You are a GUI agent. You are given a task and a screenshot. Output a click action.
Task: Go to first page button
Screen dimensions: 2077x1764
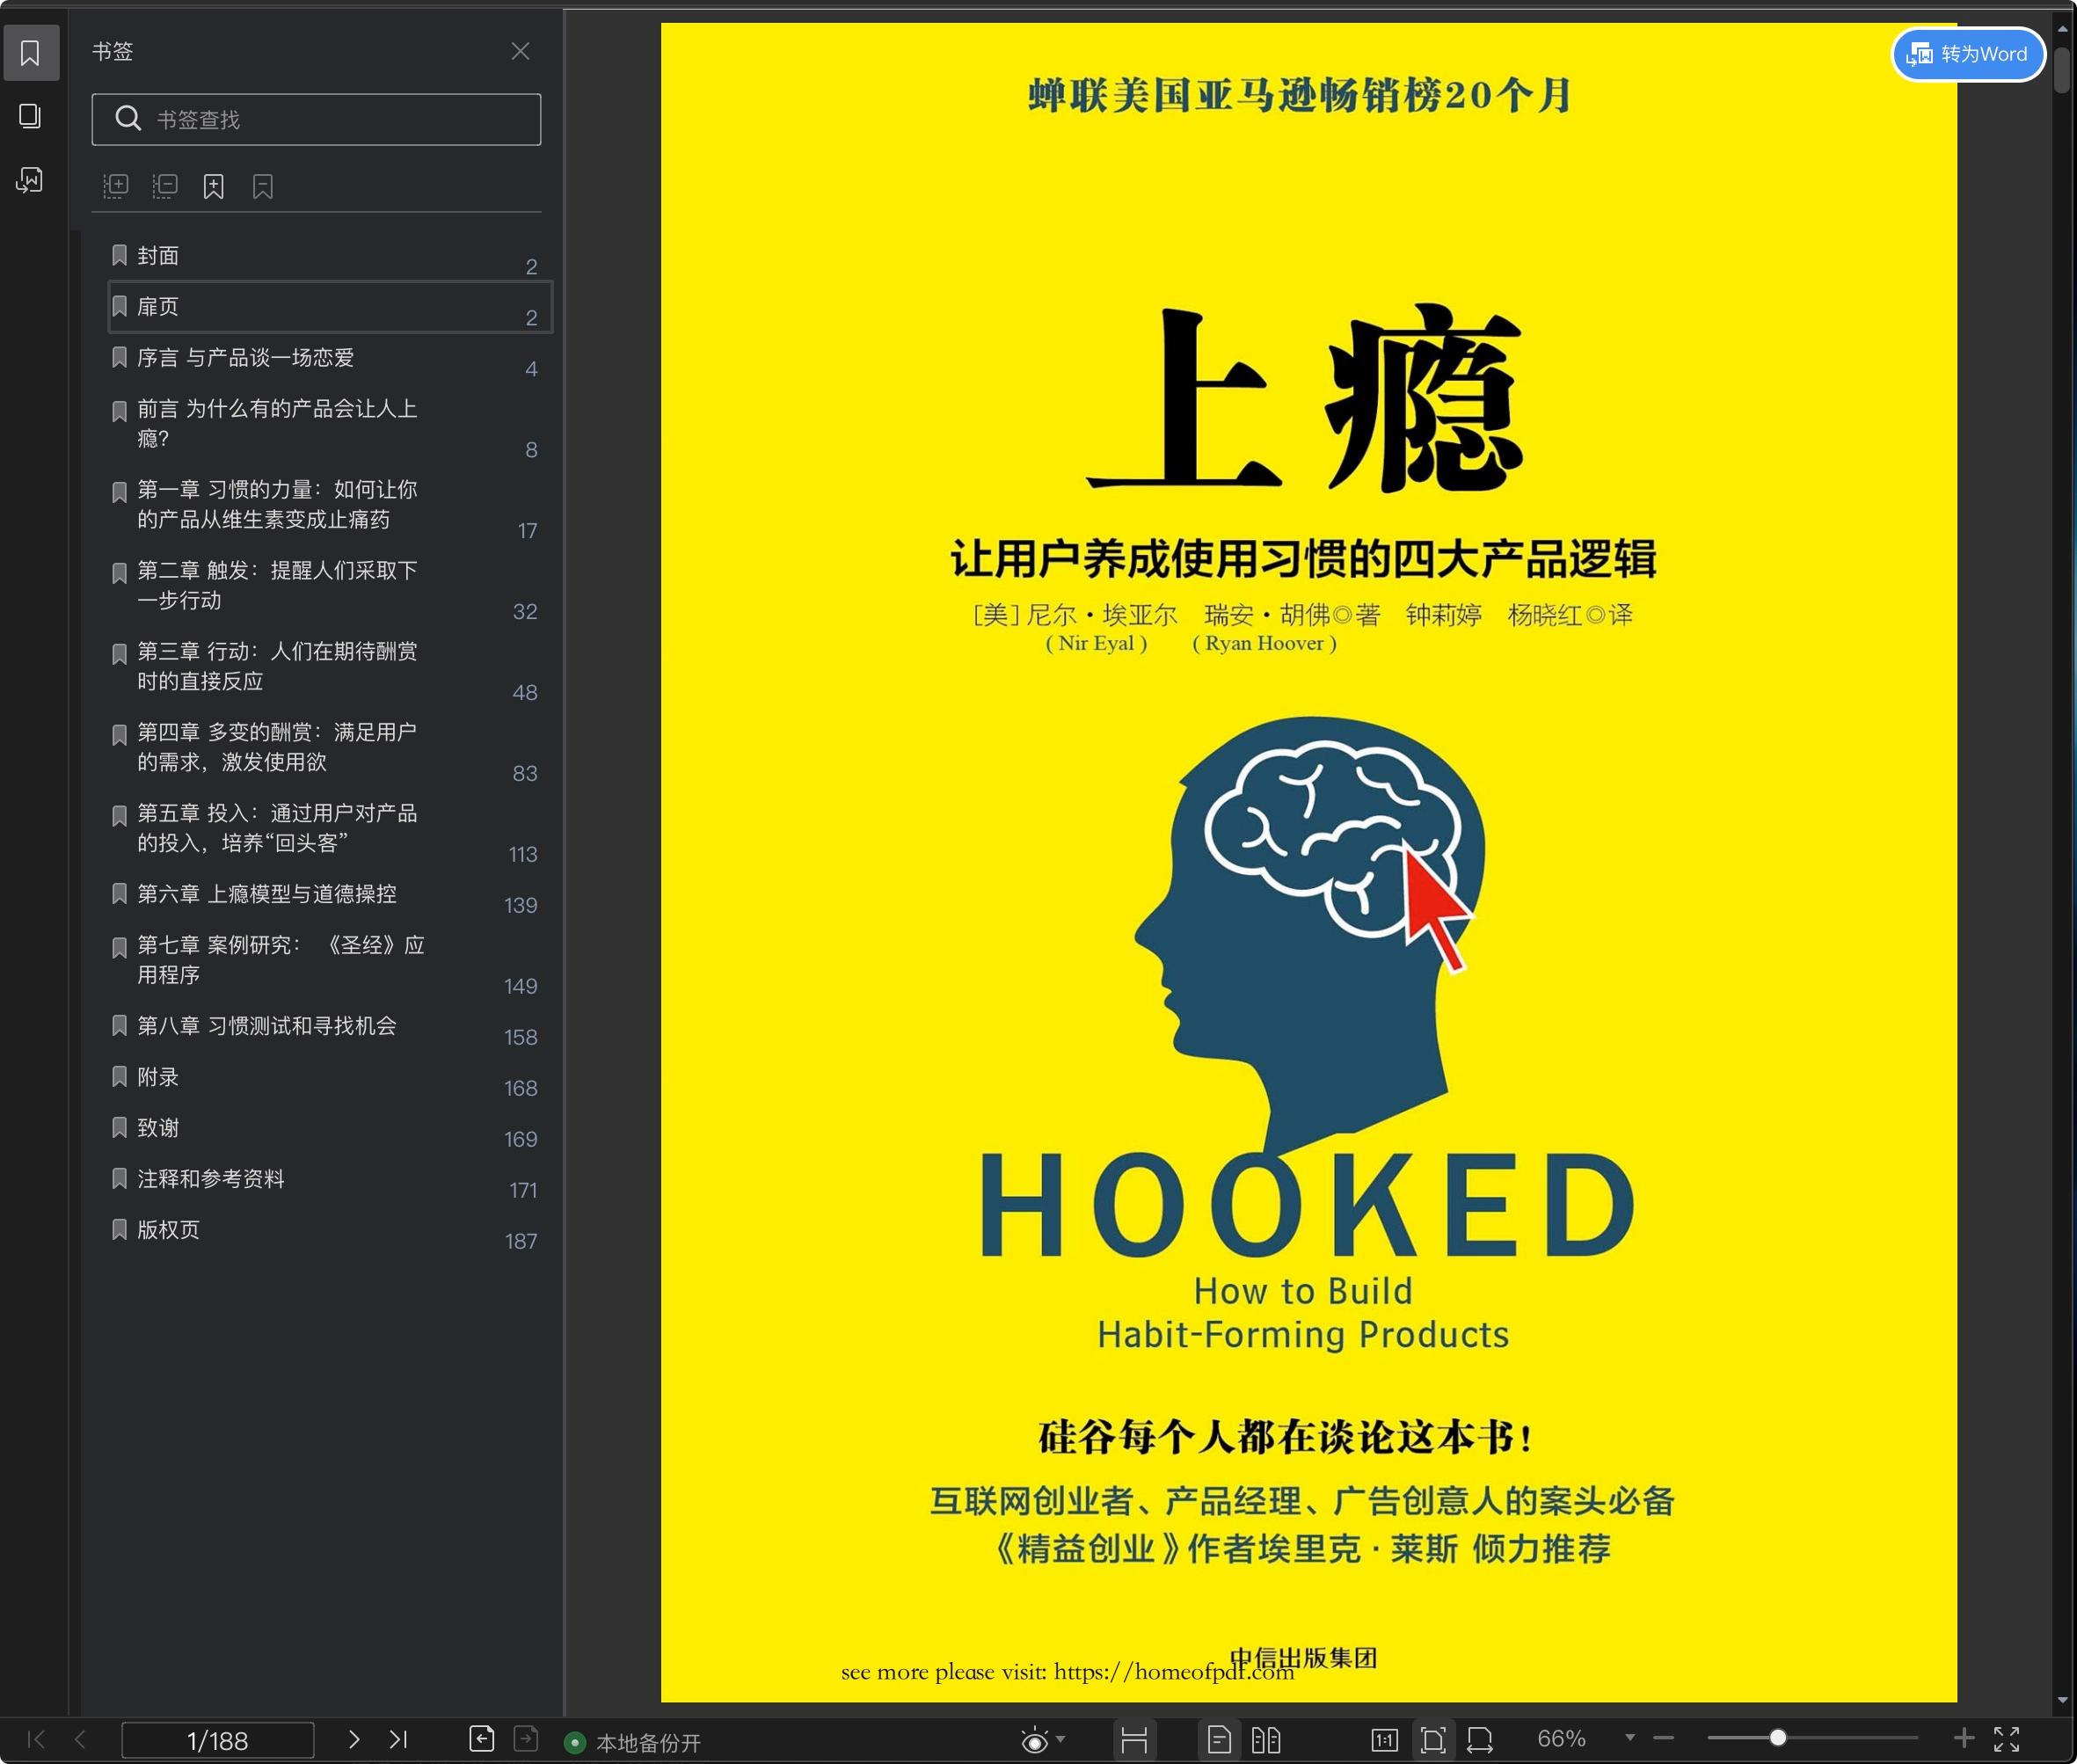(x=36, y=1739)
